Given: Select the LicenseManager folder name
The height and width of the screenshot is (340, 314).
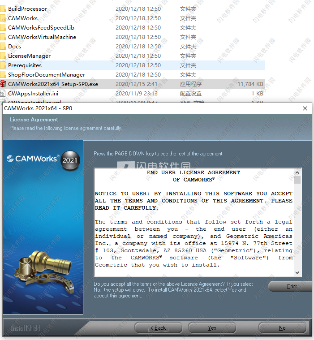Looking at the screenshot, I should 29,56.
